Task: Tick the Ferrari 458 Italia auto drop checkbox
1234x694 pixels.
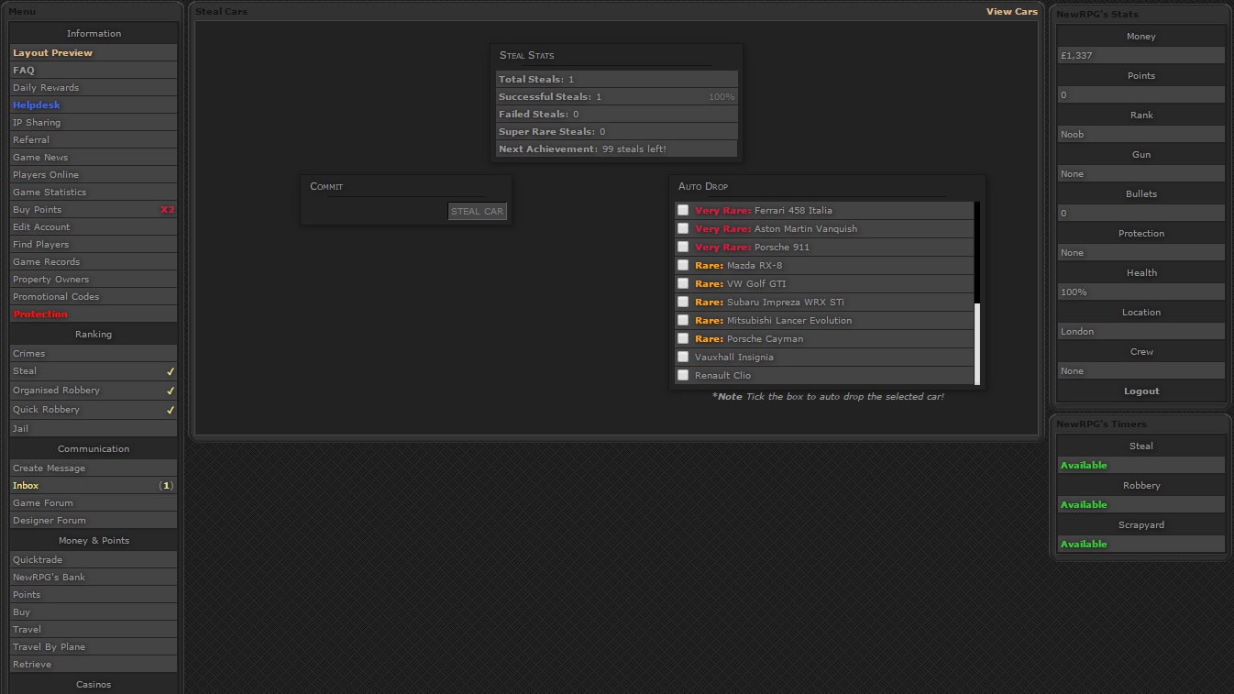Action: coord(683,210)
